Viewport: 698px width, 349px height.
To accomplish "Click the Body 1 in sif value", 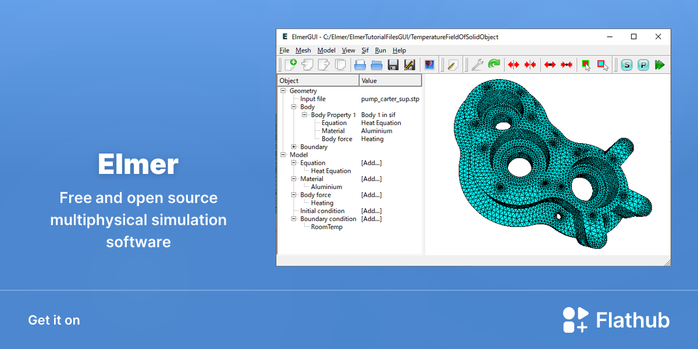I will tap(378, 115).
